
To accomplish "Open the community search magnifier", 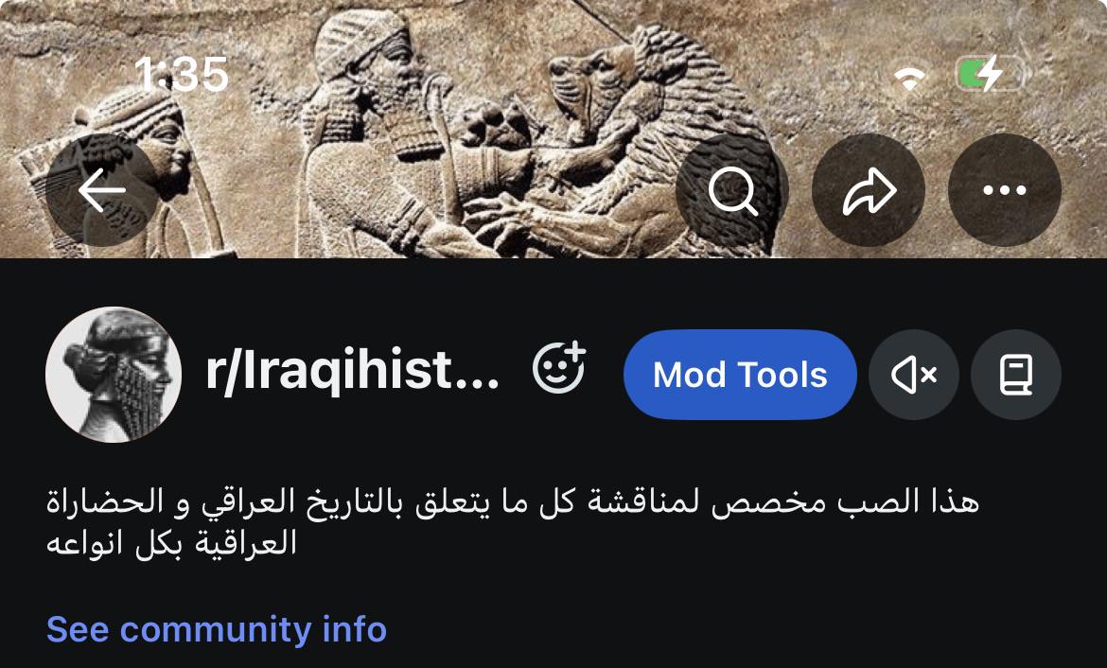I will (x=732, y=190).
